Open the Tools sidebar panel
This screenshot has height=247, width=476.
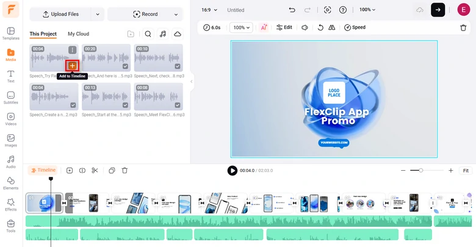[10, 226]
